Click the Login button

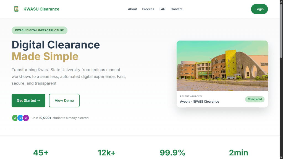(259, 9)
